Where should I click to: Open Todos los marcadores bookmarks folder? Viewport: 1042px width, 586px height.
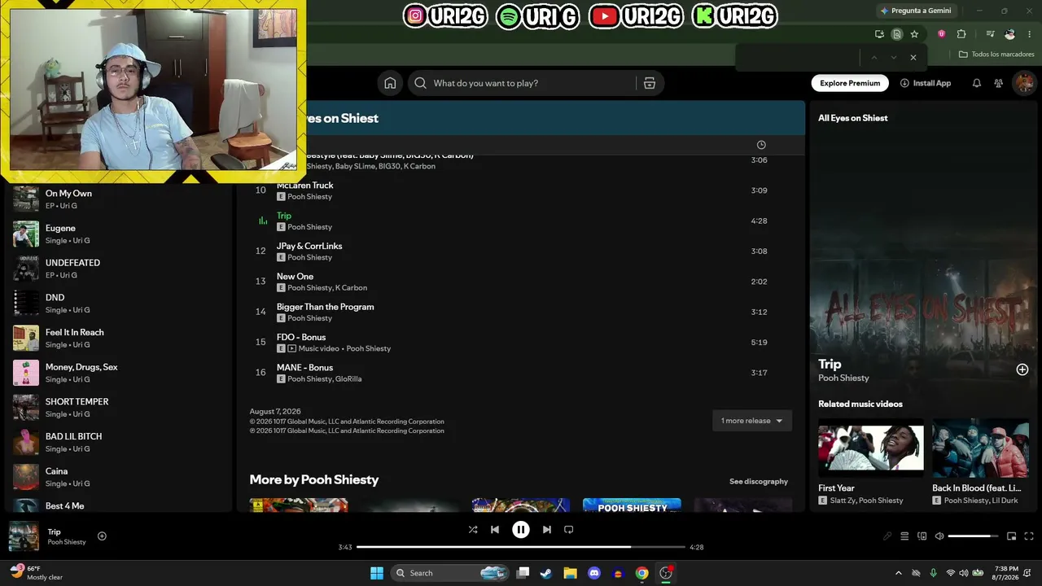[x=996, y=55]
